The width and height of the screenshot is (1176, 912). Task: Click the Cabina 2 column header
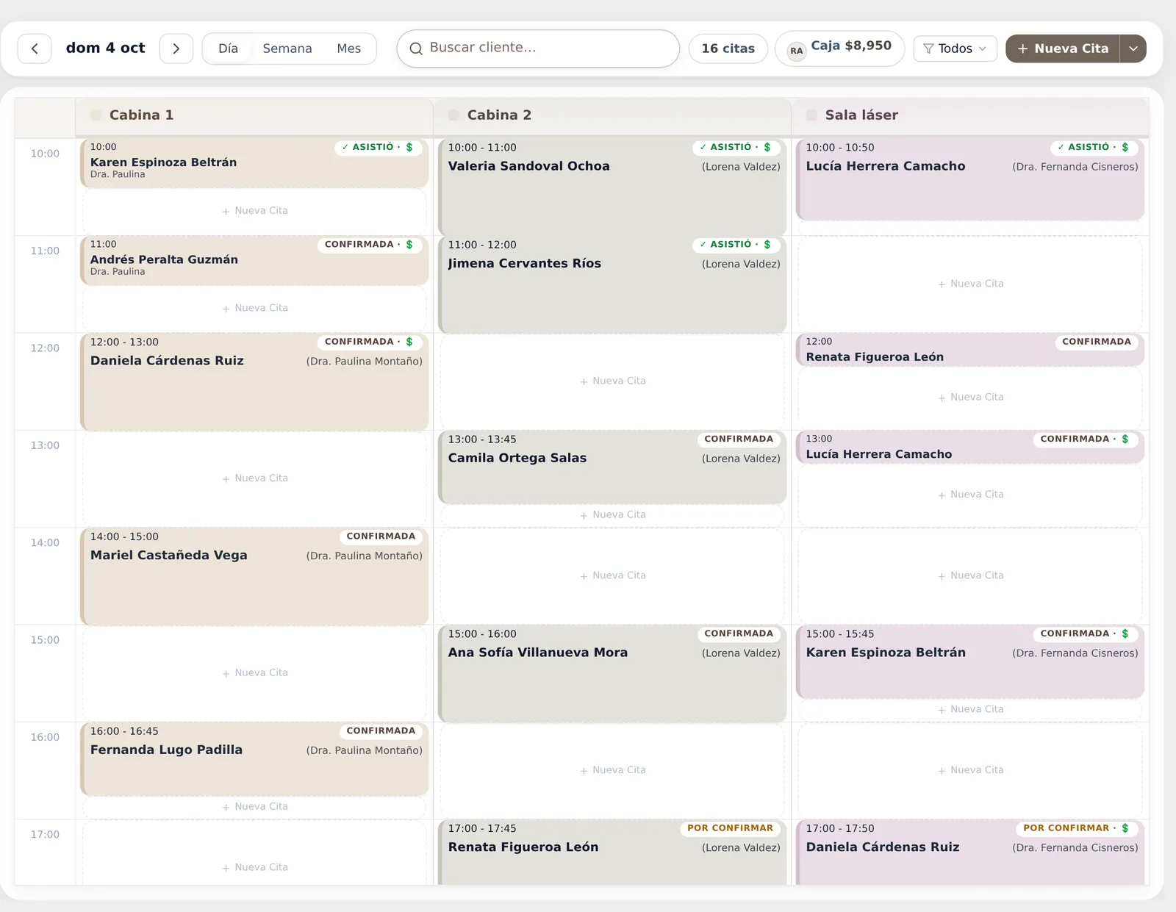click(612, 115)
